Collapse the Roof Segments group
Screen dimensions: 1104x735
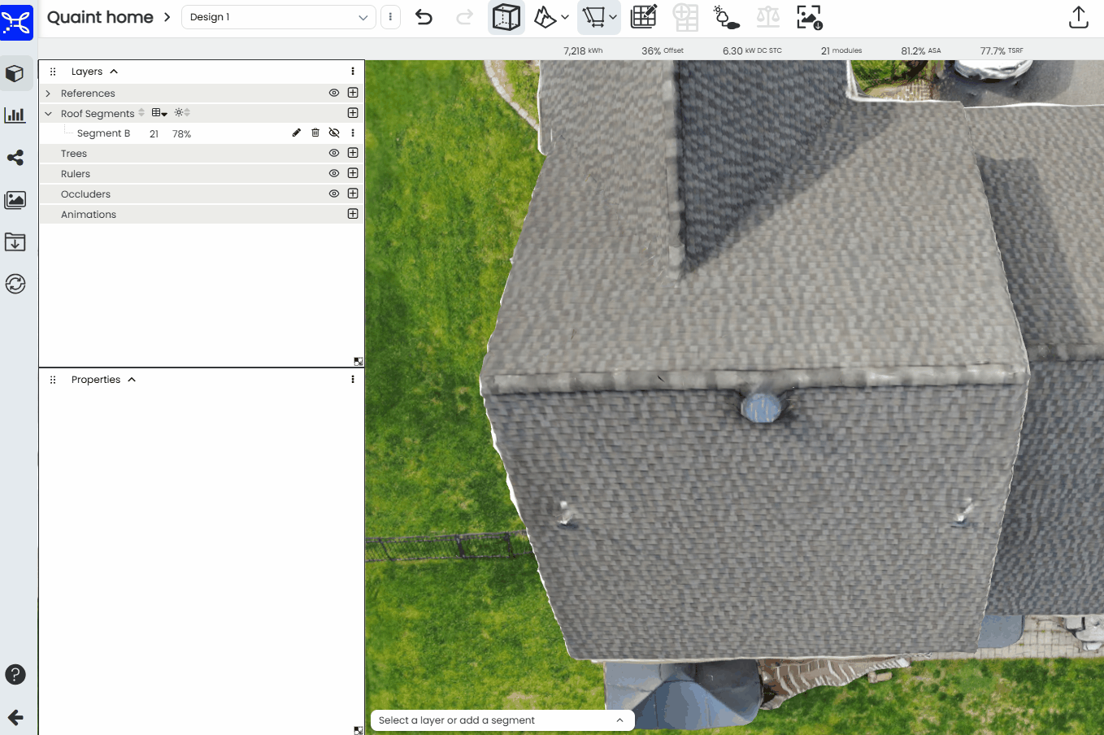[x=48, y=114]
